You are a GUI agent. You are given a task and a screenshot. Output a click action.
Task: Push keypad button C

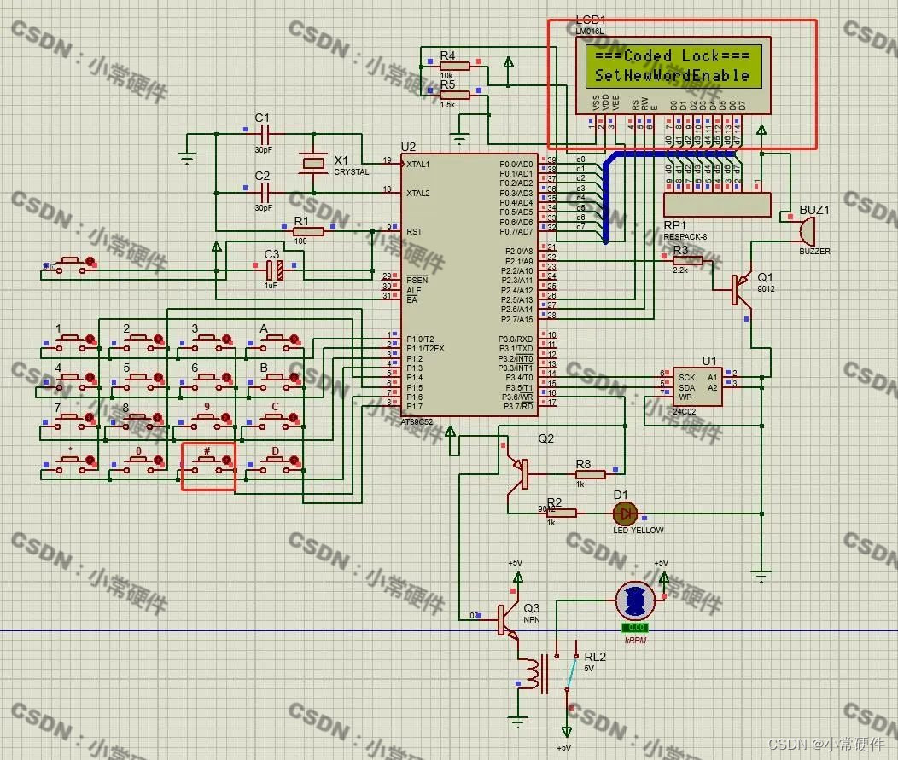pos(276,421)
